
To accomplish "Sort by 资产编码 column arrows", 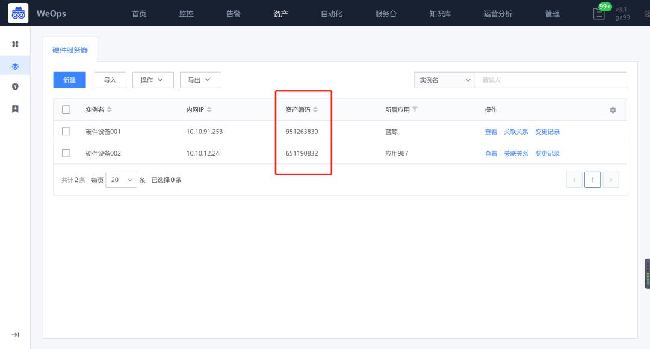I will pos(315,109).
